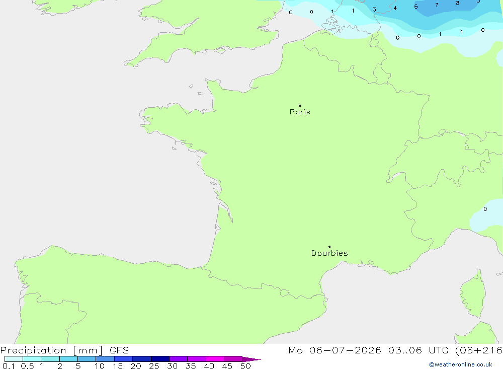This screenshot has width=503, height=369.
Task: Click the 35–40 mm legend swatch
Action: (197, 359)
